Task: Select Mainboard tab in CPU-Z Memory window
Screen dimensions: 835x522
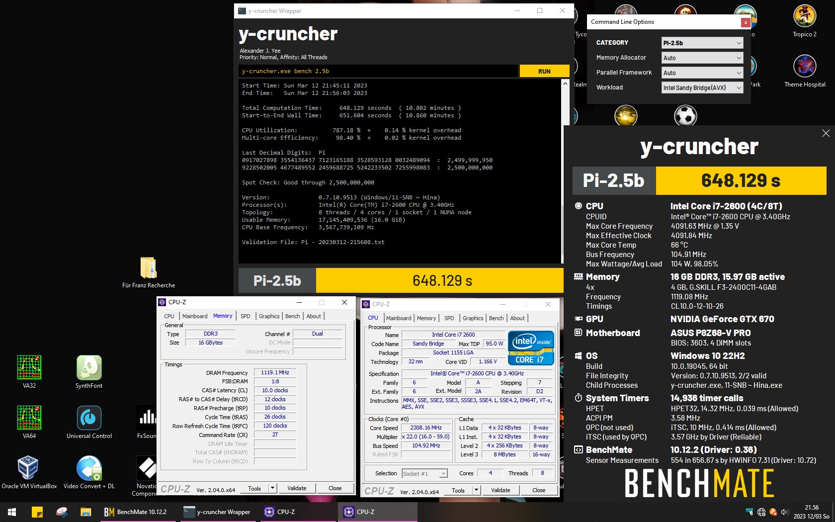Action: 195,316
